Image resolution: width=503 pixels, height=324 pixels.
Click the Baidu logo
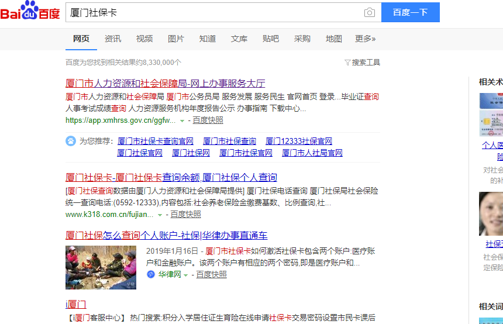30,12
